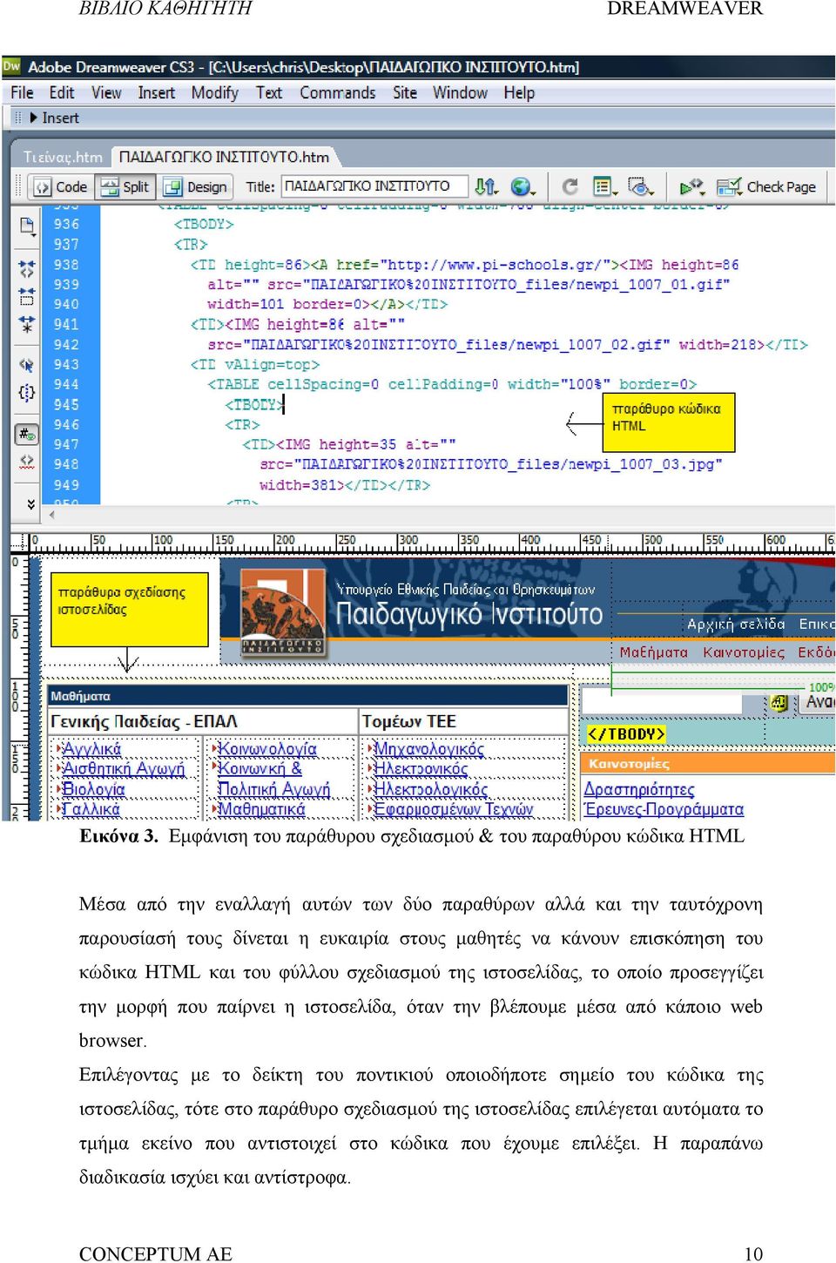Click the Refresh Design View icon

click(570, 186)
